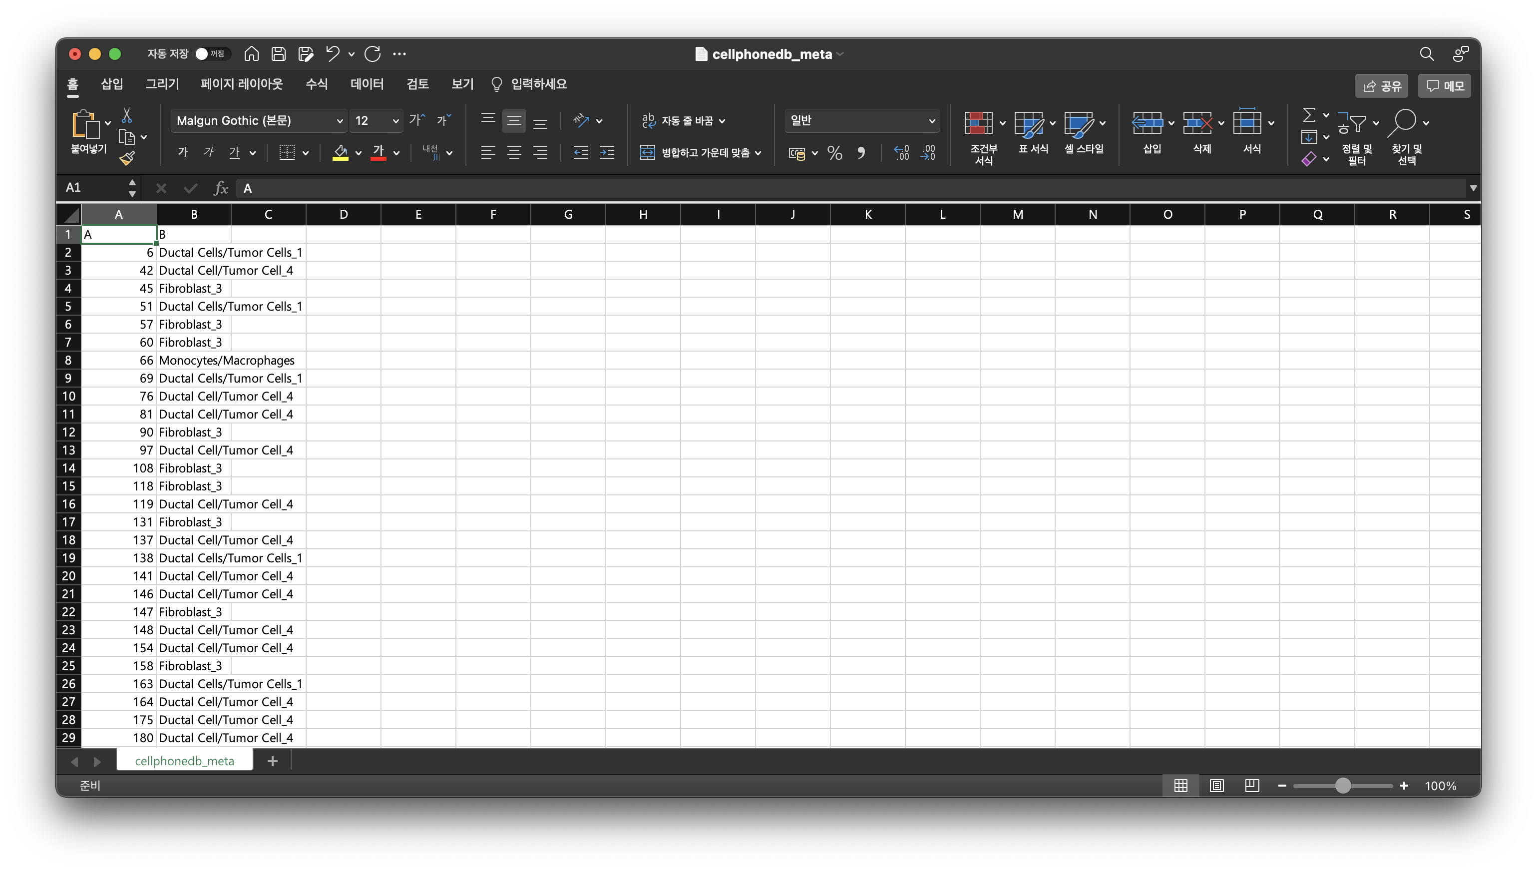Expand the font size 12 dropdown

pyautogui.click(x=394, y=121)
